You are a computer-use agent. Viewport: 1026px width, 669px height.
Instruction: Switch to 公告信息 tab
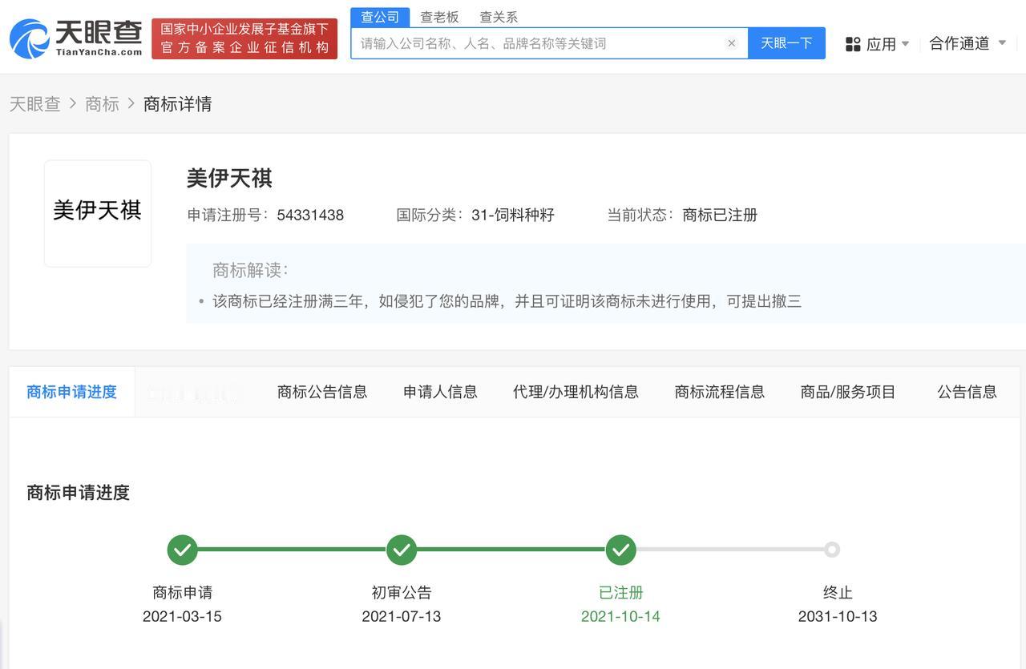(x=967, y=392)
